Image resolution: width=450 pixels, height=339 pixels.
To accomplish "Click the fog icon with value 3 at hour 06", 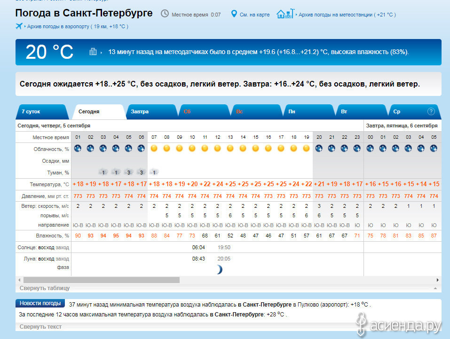I will point(141,172).
